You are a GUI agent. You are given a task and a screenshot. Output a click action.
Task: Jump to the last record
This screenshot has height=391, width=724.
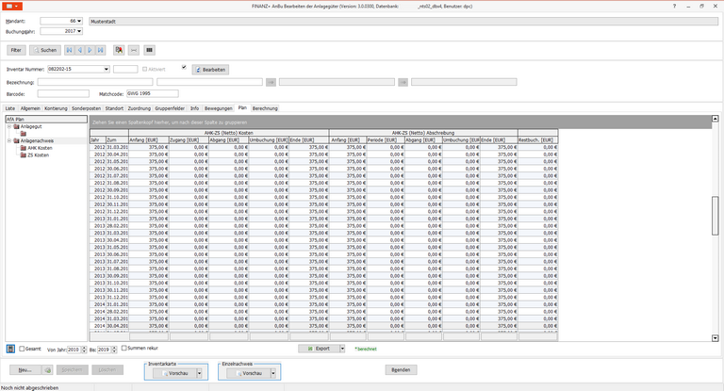[x=100, y=50]
